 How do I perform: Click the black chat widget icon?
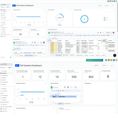click(115, 55)
